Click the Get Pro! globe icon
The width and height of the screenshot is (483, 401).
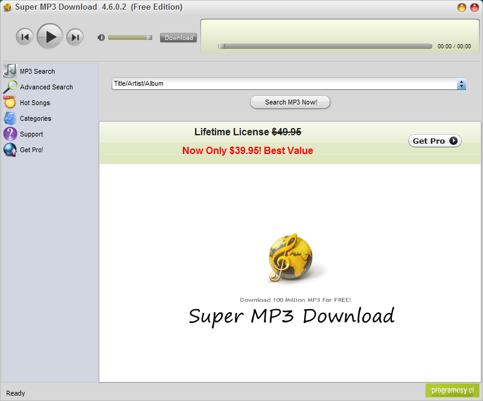10,150
